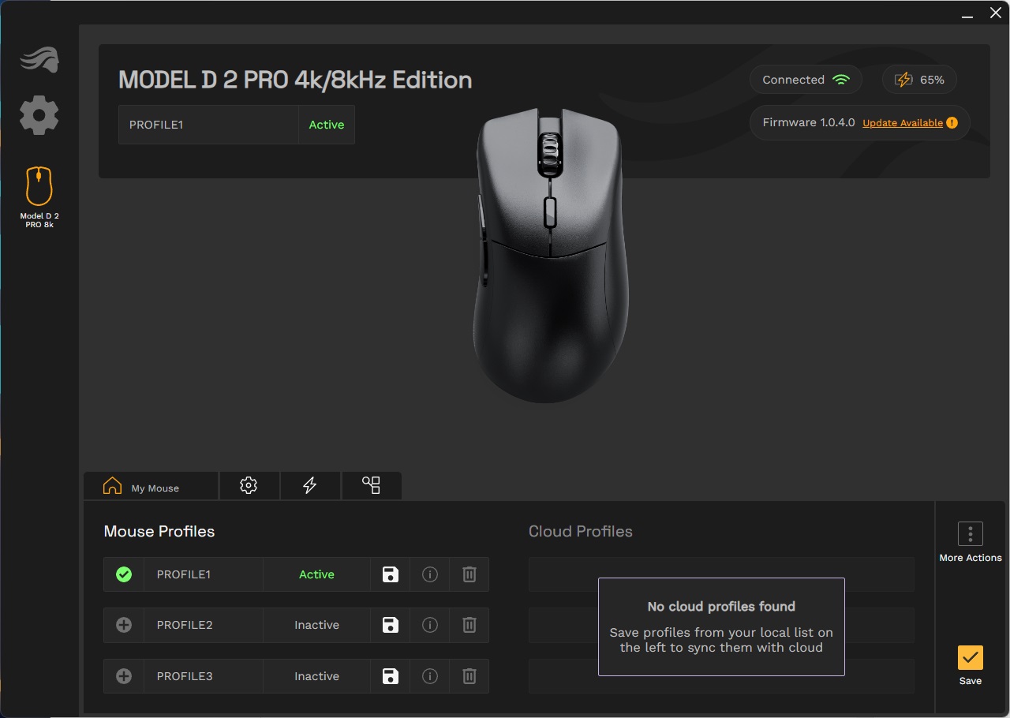The image size is (1010, 718).
Task: Click the Active label in header
Action: [x=327, y=125]
